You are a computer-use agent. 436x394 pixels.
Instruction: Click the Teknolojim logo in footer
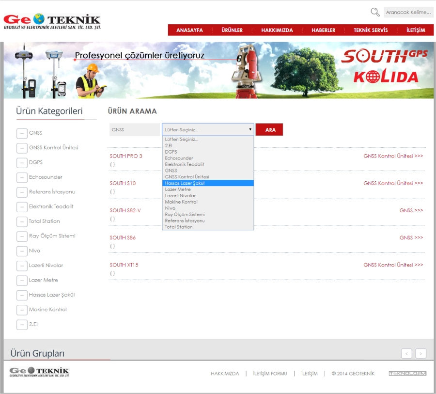click(407, 374)
